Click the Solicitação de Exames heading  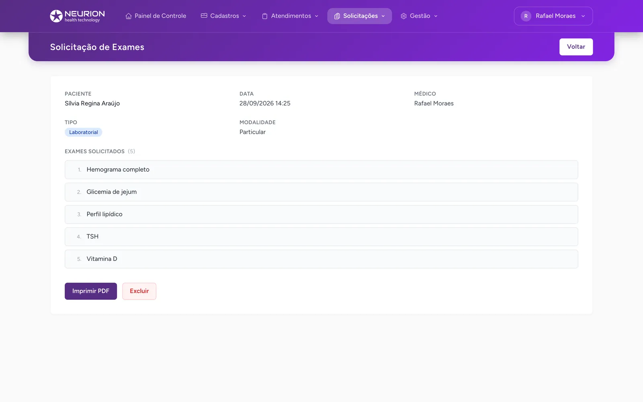(97, 47)
